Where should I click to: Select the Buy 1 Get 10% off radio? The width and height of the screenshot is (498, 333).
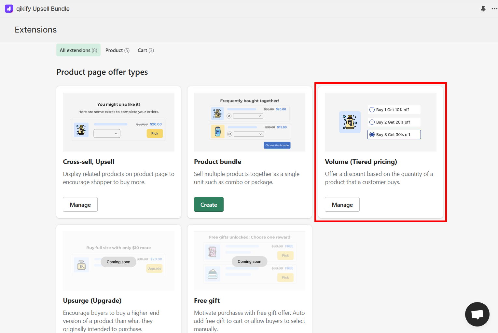pos(372,110)
